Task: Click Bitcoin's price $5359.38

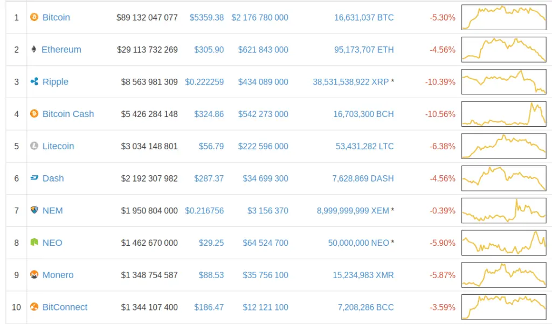Action: tap(206, 17)
